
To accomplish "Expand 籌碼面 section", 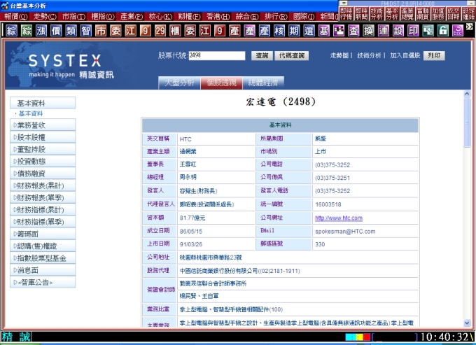I will tap(43, 234).
